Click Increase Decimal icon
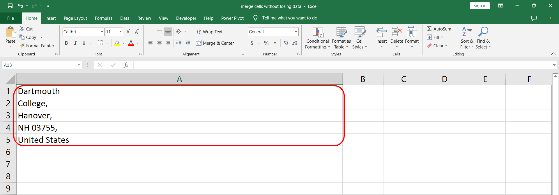This screenshot has width=559, height=195. 286,43
